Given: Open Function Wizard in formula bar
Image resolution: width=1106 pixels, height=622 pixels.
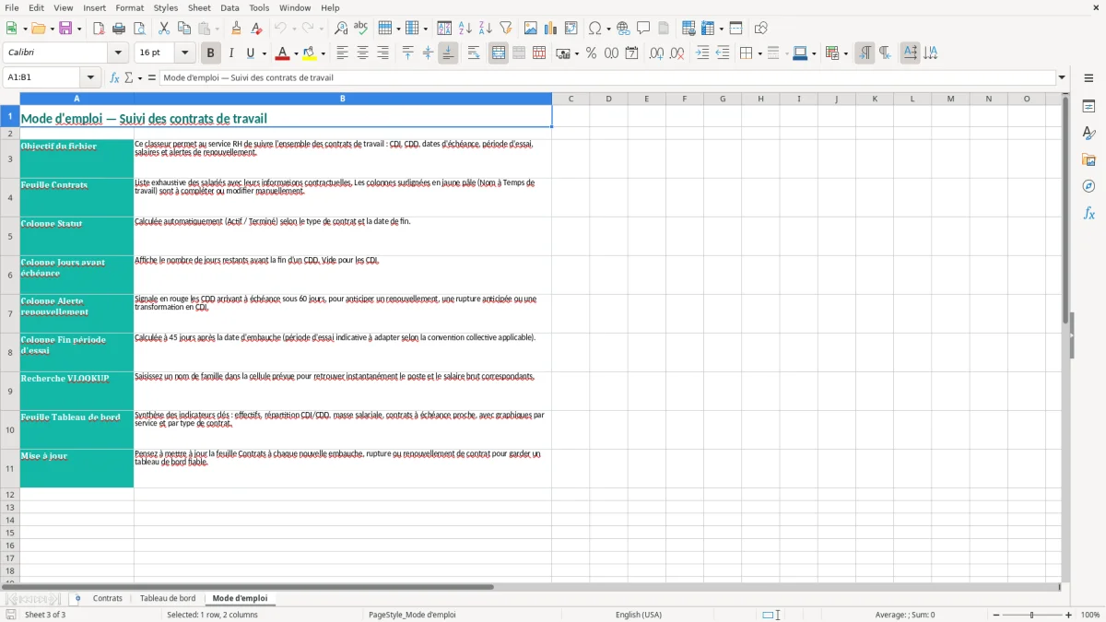Looking at the screenshot, I should coord(115,77).
